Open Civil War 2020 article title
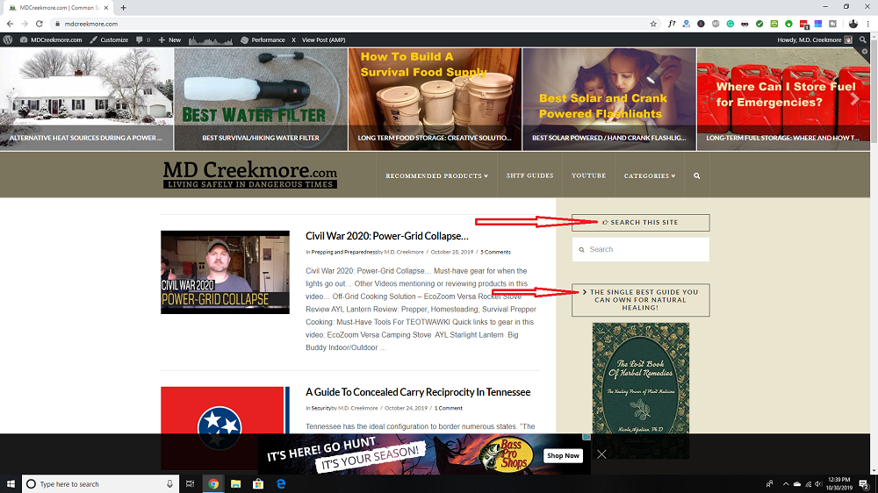The image size is (878, 493). click(387, 236)
